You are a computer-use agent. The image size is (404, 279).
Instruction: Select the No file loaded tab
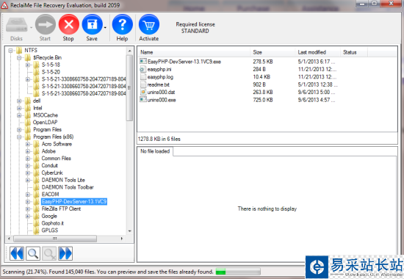[x=155, y=151]
